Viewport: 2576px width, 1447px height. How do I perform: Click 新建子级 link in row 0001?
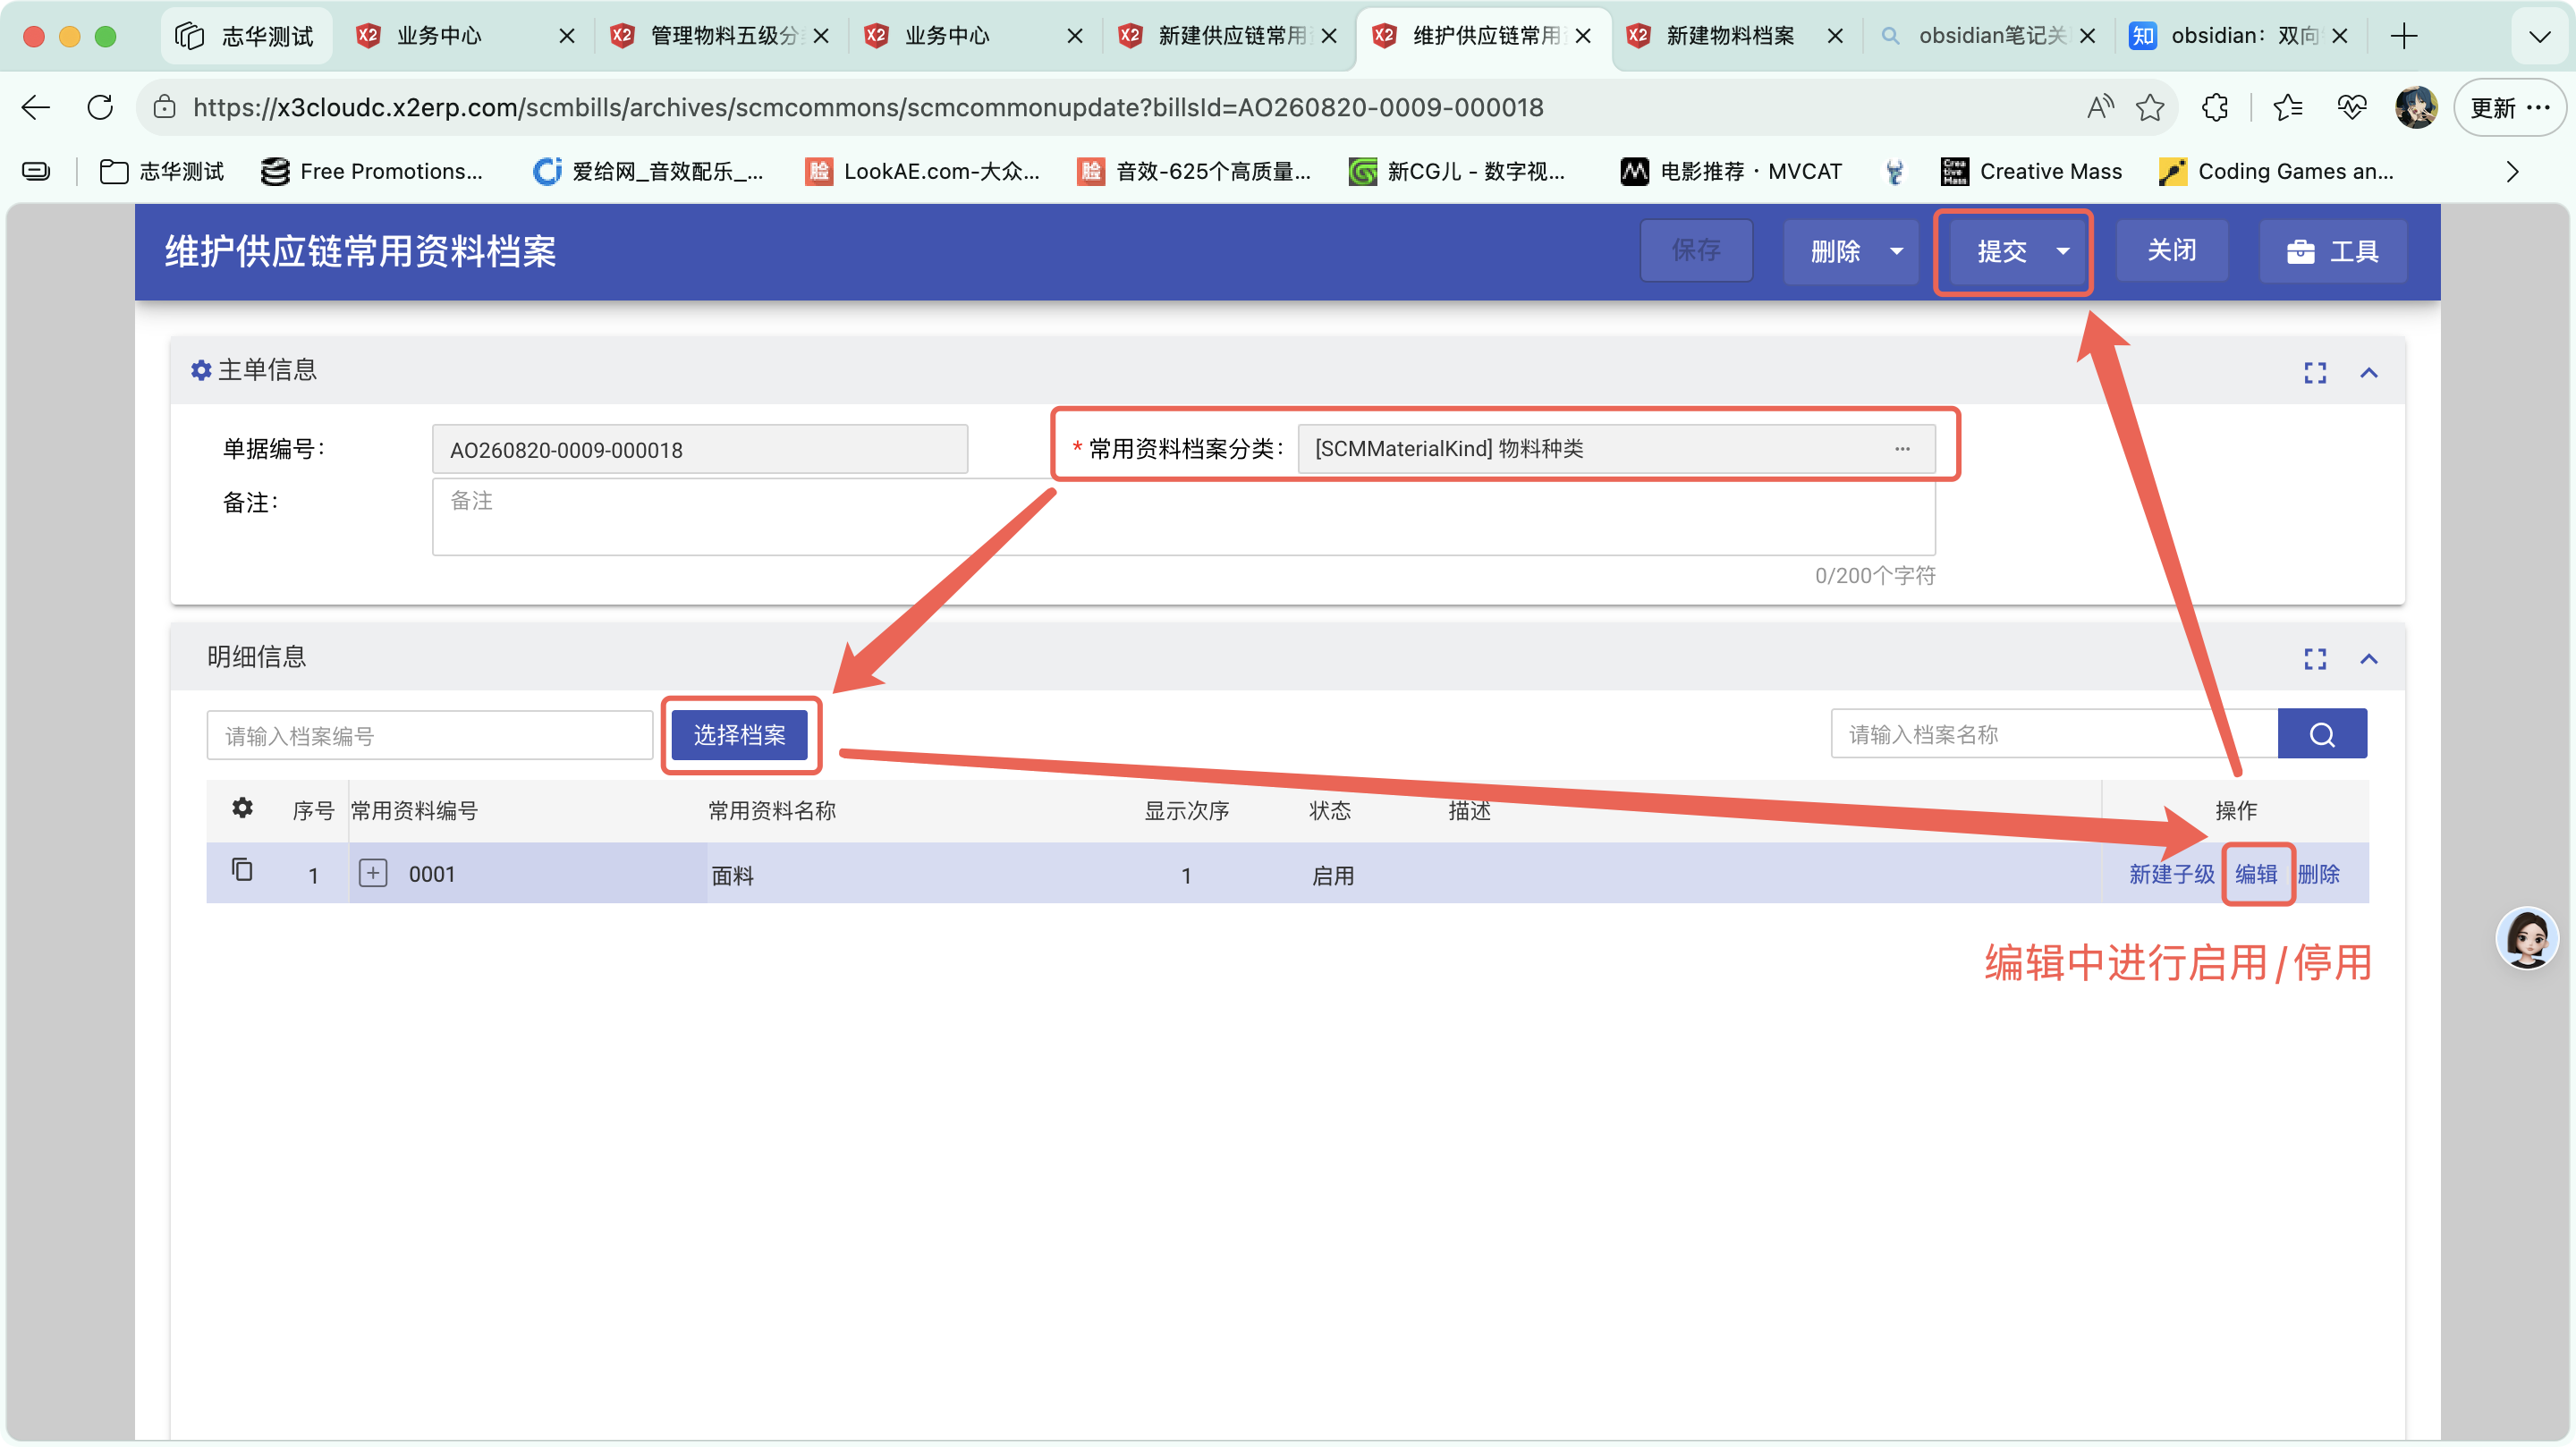[x=2171, y=874]
